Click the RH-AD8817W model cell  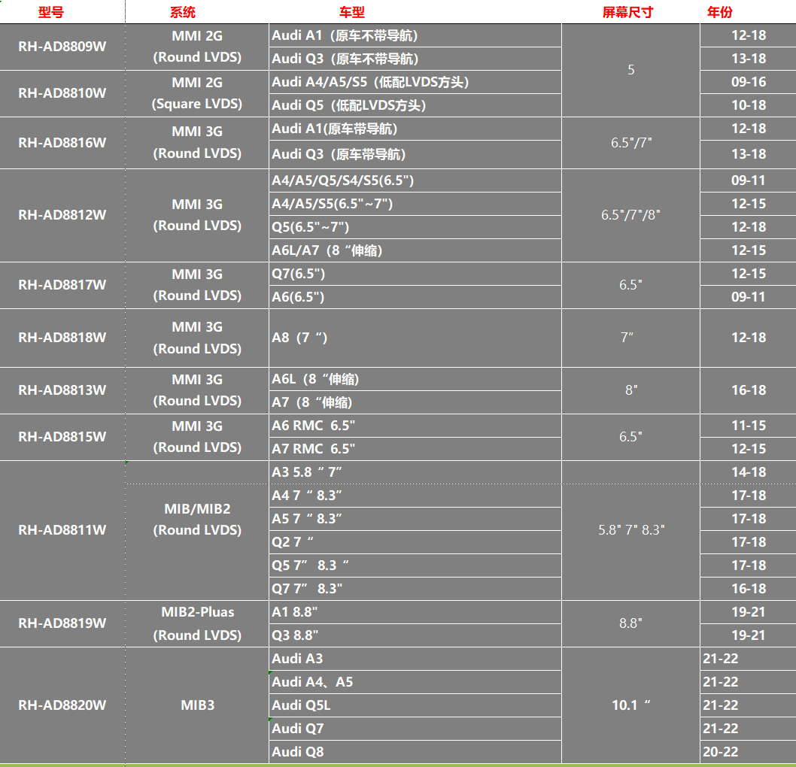click(x=62, y=285)
